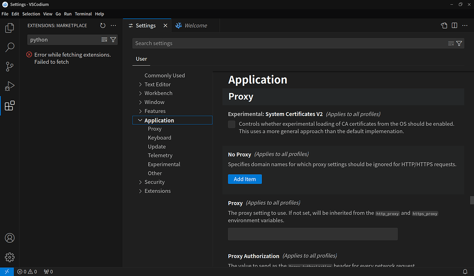Refresh the extensions marketplace list
Viewport: 474px width, 276px height.
pos(103,26)
